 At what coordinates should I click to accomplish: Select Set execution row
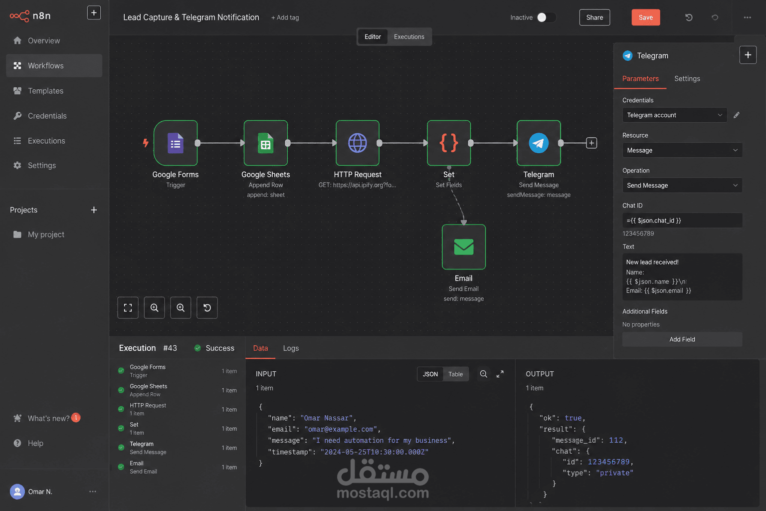click(177, 429)
